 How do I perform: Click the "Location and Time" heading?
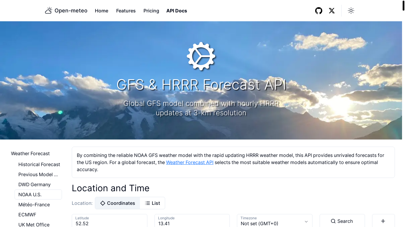[x=111, y=188]
